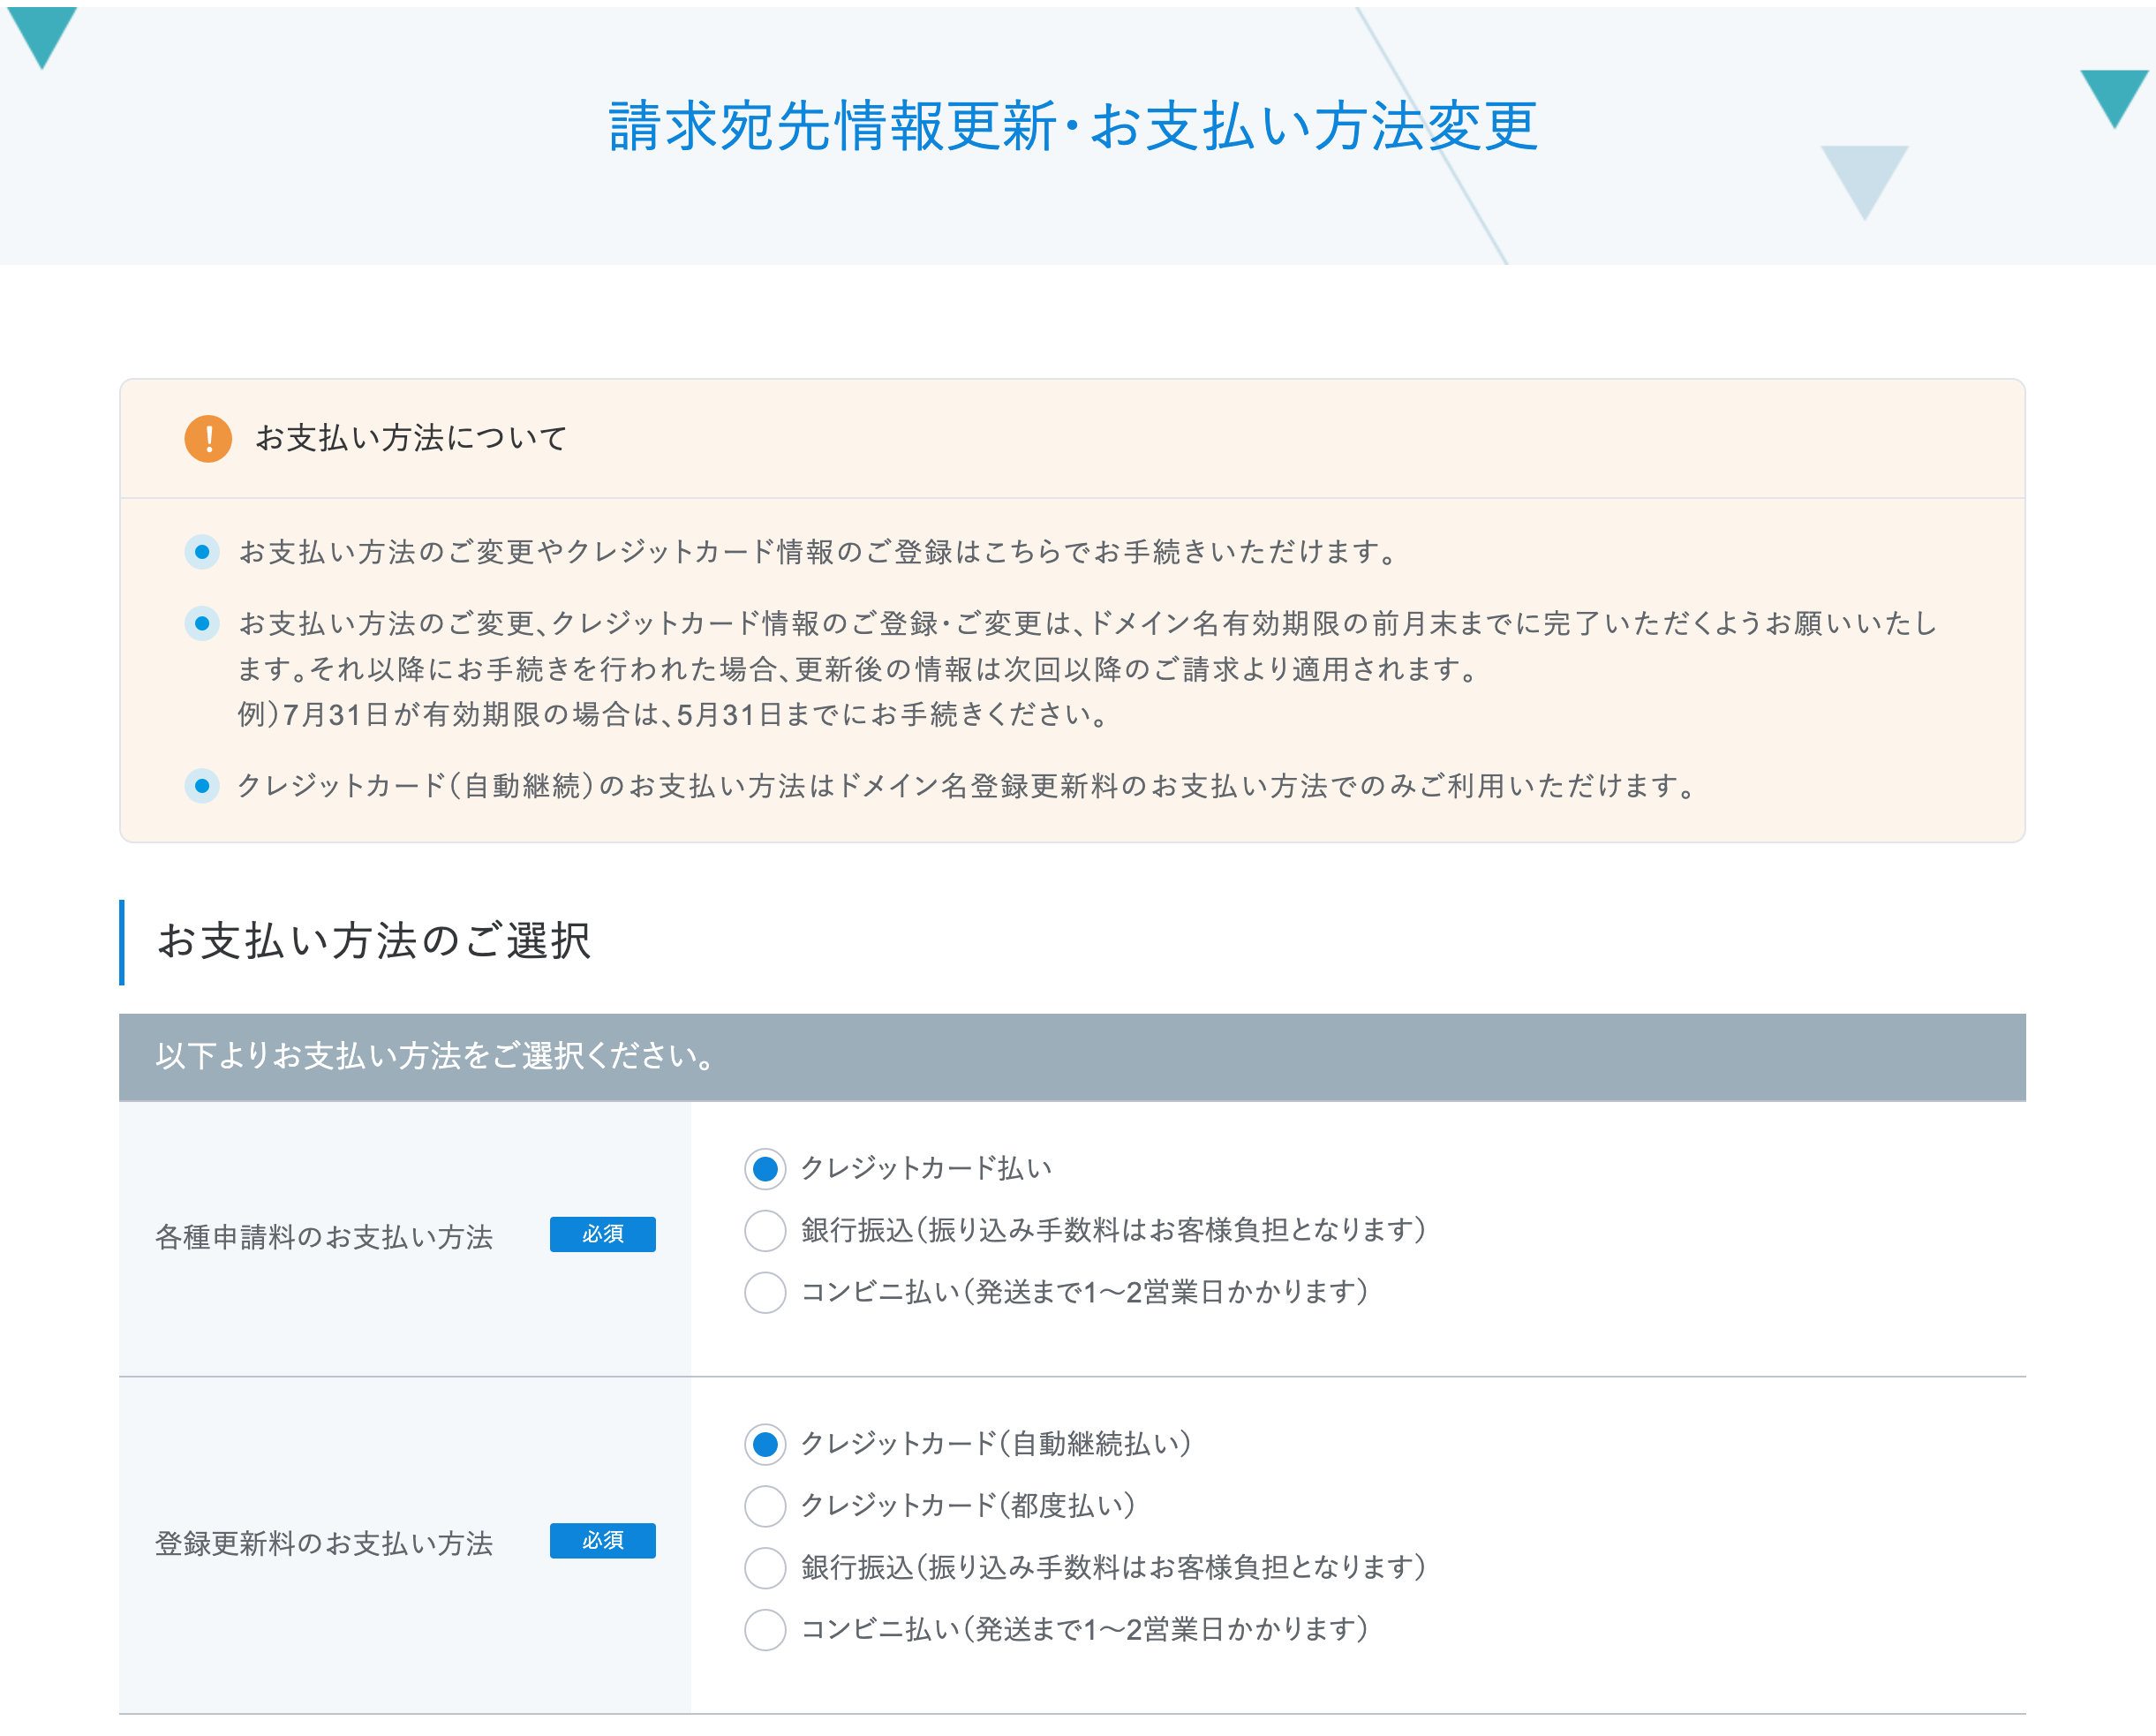This screenshot has height=1736, width=2156.
Task: Select 銀行振込 option for 各種申請料のお支払い方法
Action: [765, 1230]
